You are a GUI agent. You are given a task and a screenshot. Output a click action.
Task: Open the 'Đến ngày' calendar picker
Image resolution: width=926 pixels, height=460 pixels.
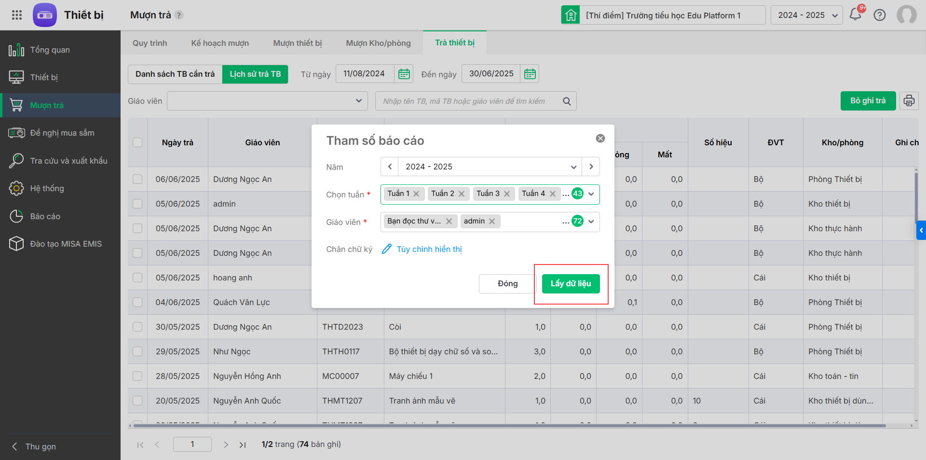[530, 74]
